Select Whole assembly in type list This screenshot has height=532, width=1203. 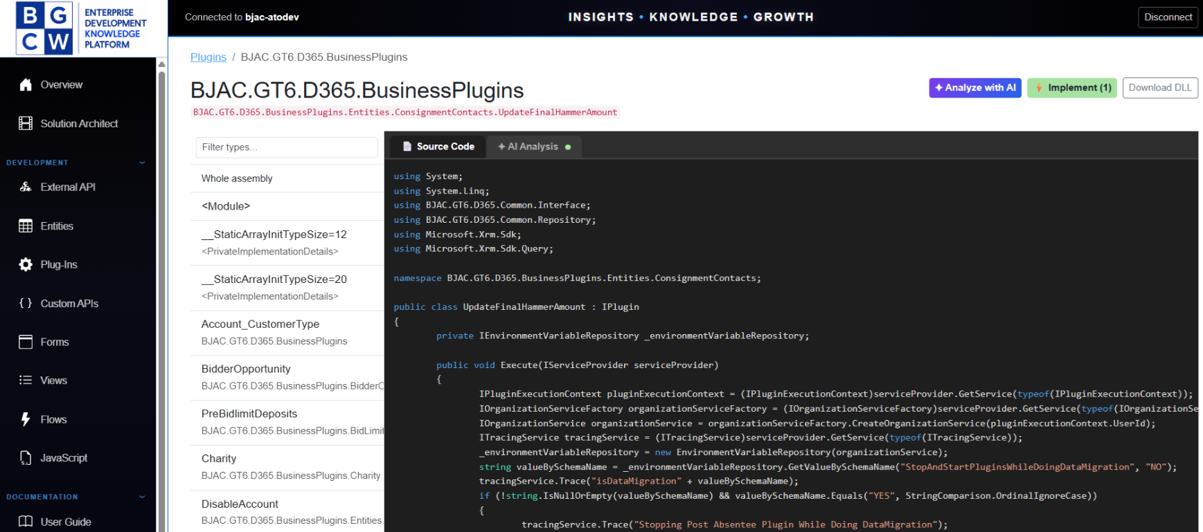[287, 178]
